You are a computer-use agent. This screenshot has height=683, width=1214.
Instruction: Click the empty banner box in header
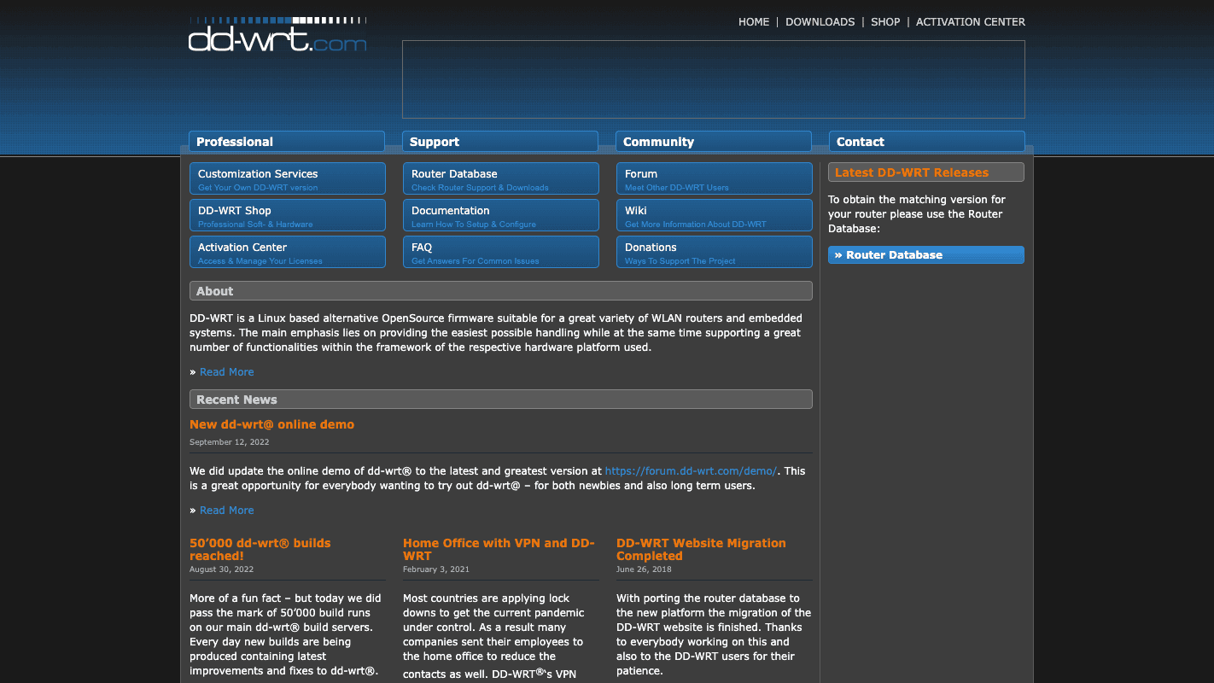[714, 79]
